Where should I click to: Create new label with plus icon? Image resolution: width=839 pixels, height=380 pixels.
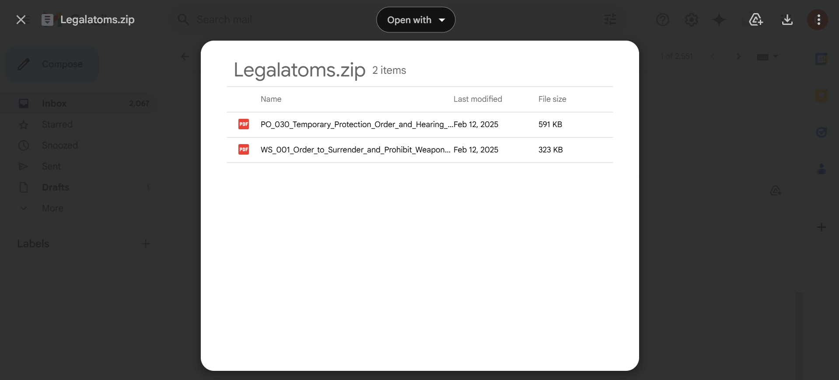tap(146, 244)
